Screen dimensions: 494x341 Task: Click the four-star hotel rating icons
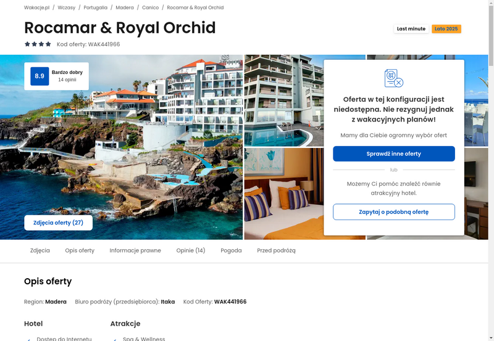(38, 44)
